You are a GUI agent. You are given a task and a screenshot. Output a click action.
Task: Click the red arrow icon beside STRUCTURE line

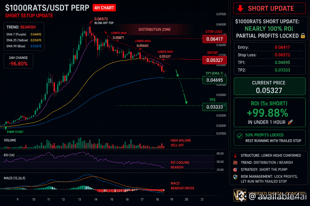pyautogui.click(x=235, y=156)
